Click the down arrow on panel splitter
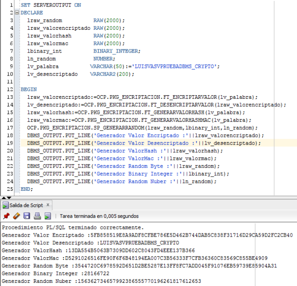 [9, 198]
